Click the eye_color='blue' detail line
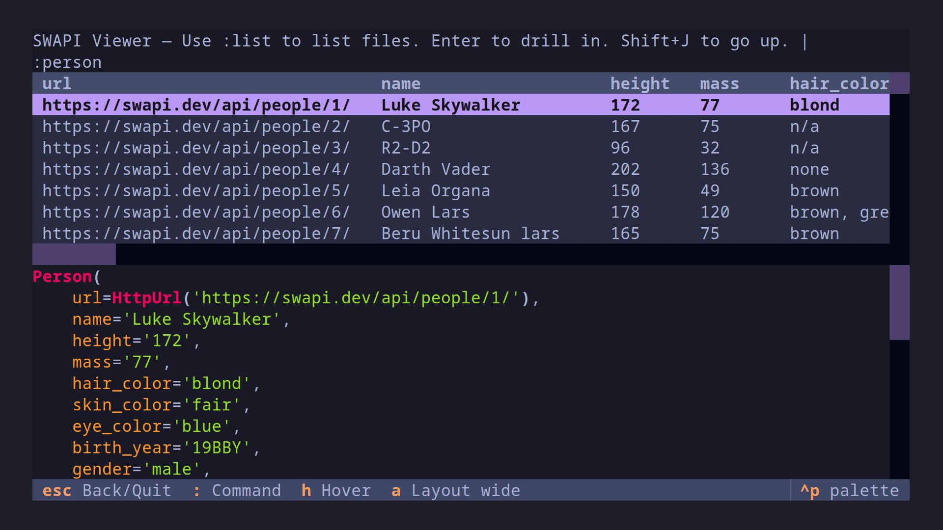The image size is (943, 530). pyautogui.click(x=157, y=426)
